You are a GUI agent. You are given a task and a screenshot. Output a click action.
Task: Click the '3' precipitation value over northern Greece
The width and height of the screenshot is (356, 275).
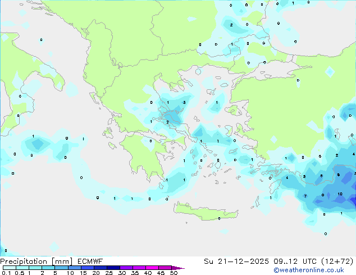184,102
